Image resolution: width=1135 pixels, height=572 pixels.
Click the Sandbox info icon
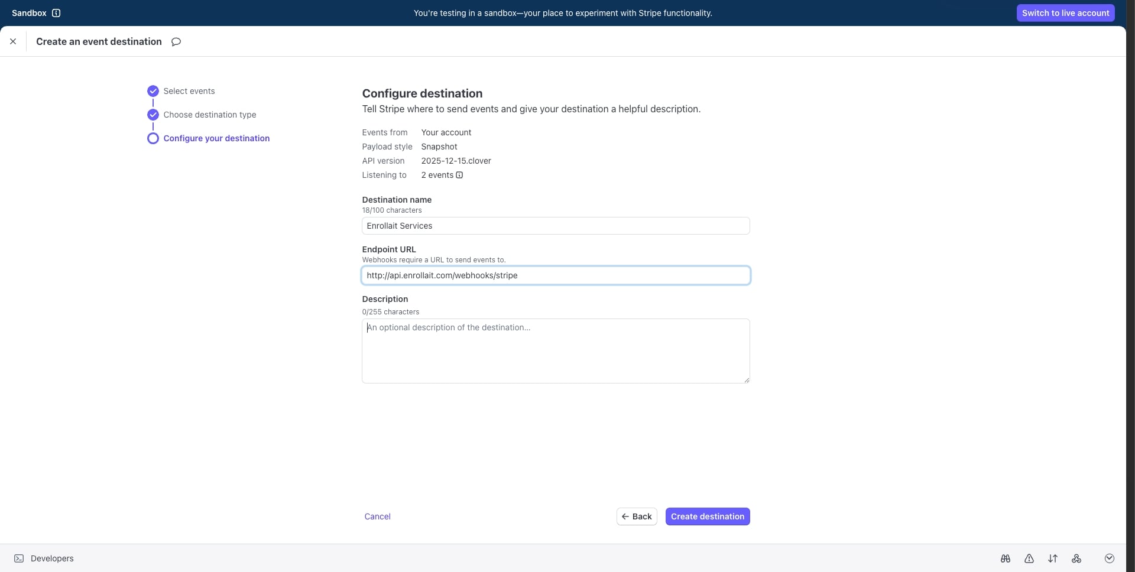pos(56,12)
